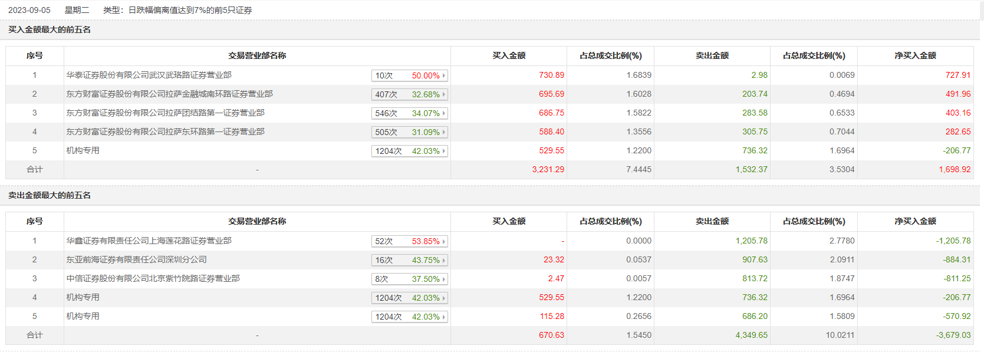
Task: Click the arrow icon next to 407次 32.68%
Action: (x=444, y=94)
